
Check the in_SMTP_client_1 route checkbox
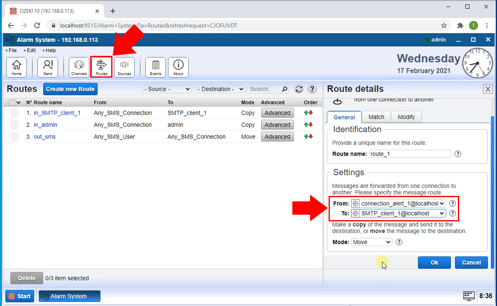click(x=14, y=113)
